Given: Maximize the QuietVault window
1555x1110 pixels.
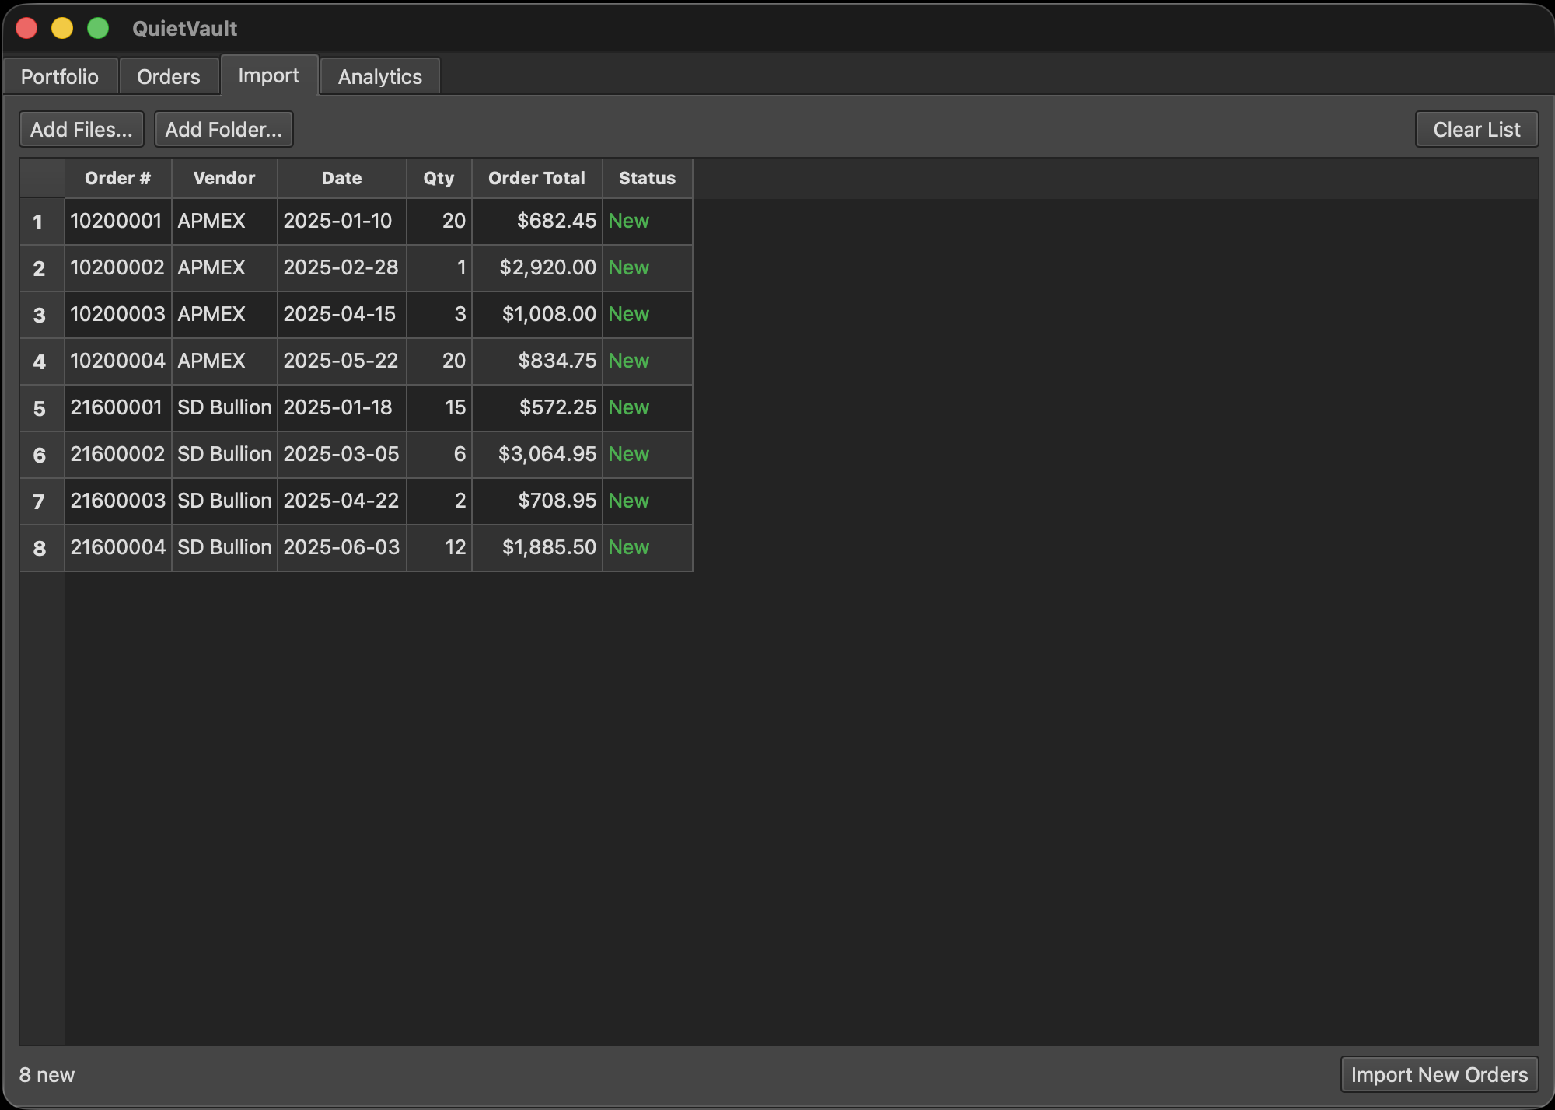Looking at the screenshot, I should tap(98, 28).
